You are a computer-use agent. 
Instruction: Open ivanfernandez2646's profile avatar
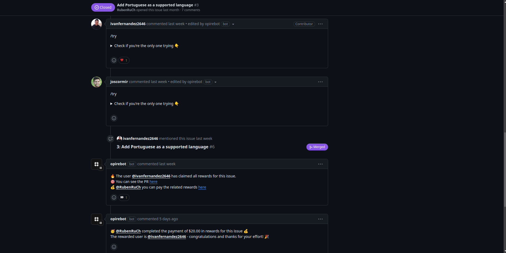click(96, 24)
